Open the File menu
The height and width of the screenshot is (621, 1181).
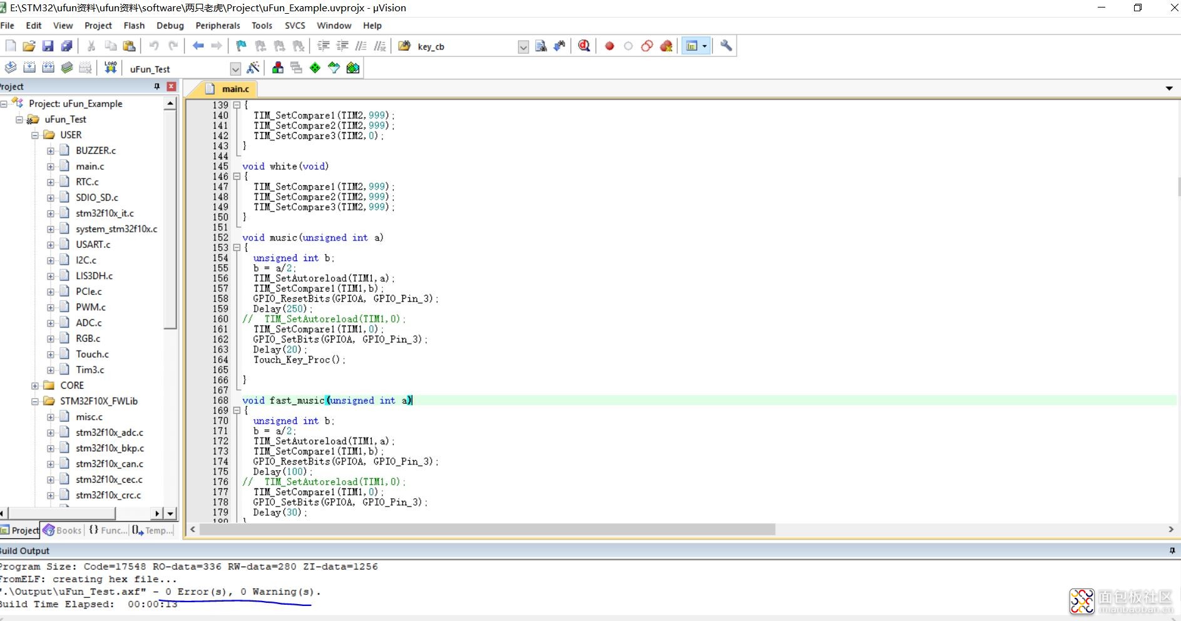tap(8, 26)
